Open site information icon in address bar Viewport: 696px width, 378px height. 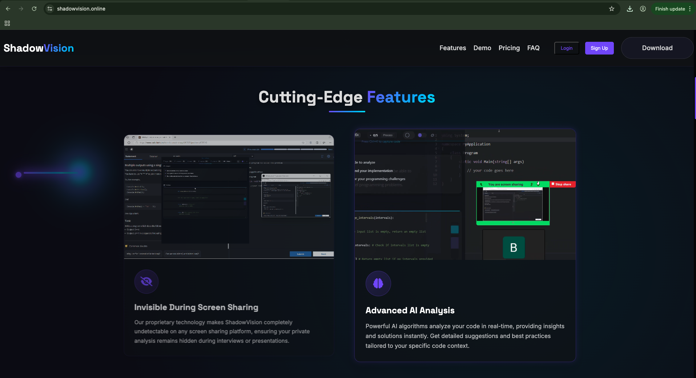[x=50, y=9]
